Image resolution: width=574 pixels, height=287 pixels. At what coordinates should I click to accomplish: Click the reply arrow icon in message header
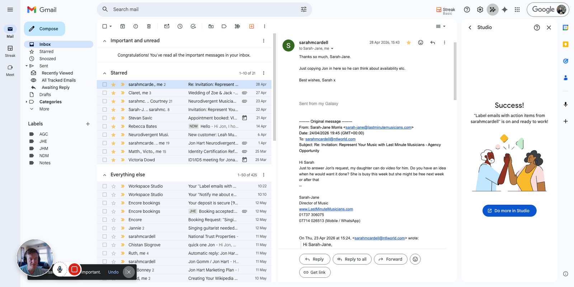coord(433,42)
